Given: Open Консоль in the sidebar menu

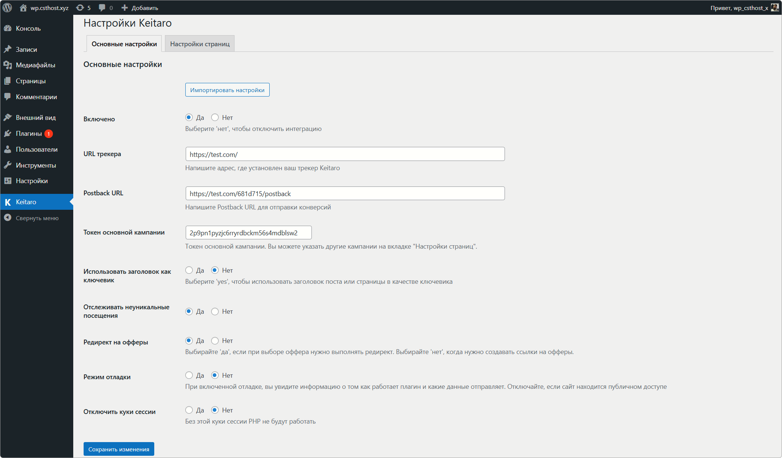Looking at the screenshot, I should coord(37,28).
